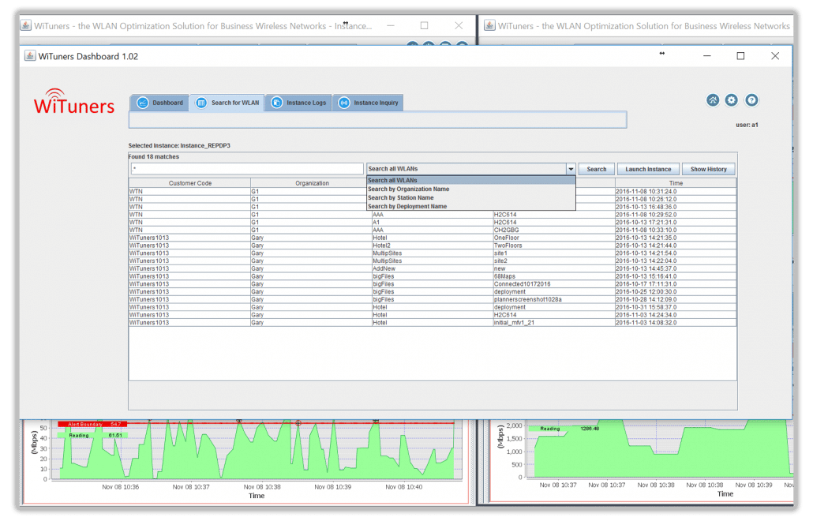This screenshot has height=521, width=813.
Task: Click Java icon of left background WiTuners window
Action: point(26,25)
